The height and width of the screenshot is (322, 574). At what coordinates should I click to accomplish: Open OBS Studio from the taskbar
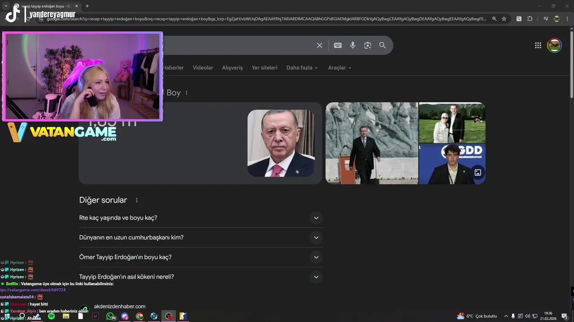[x=169, y=316]
